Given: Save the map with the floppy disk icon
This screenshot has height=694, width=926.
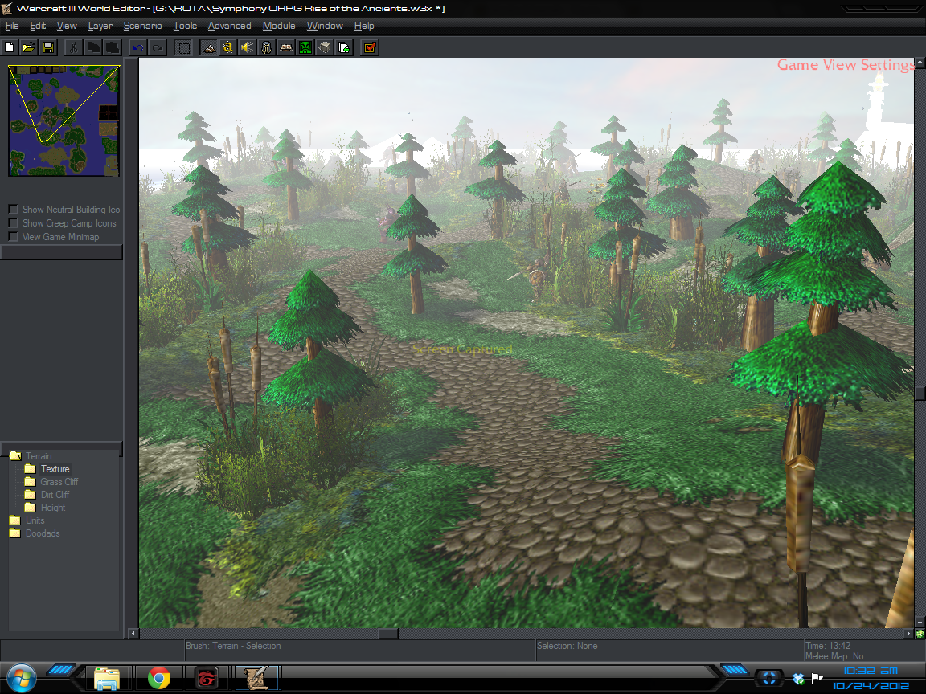Looking at the screenshot, I should coord(48,47).
